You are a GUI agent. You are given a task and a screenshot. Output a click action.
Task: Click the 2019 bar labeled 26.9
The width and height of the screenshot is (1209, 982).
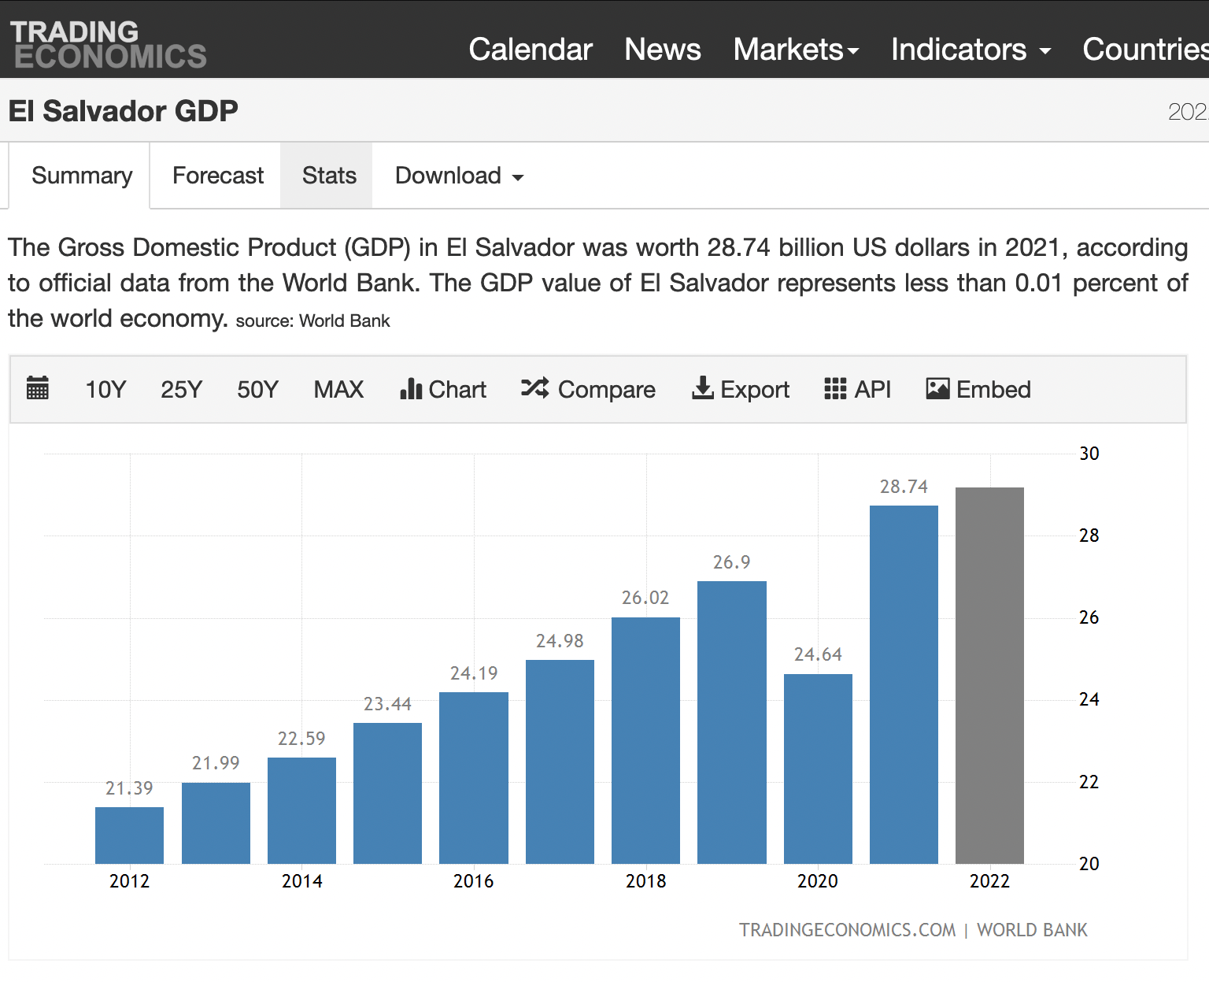732,722
